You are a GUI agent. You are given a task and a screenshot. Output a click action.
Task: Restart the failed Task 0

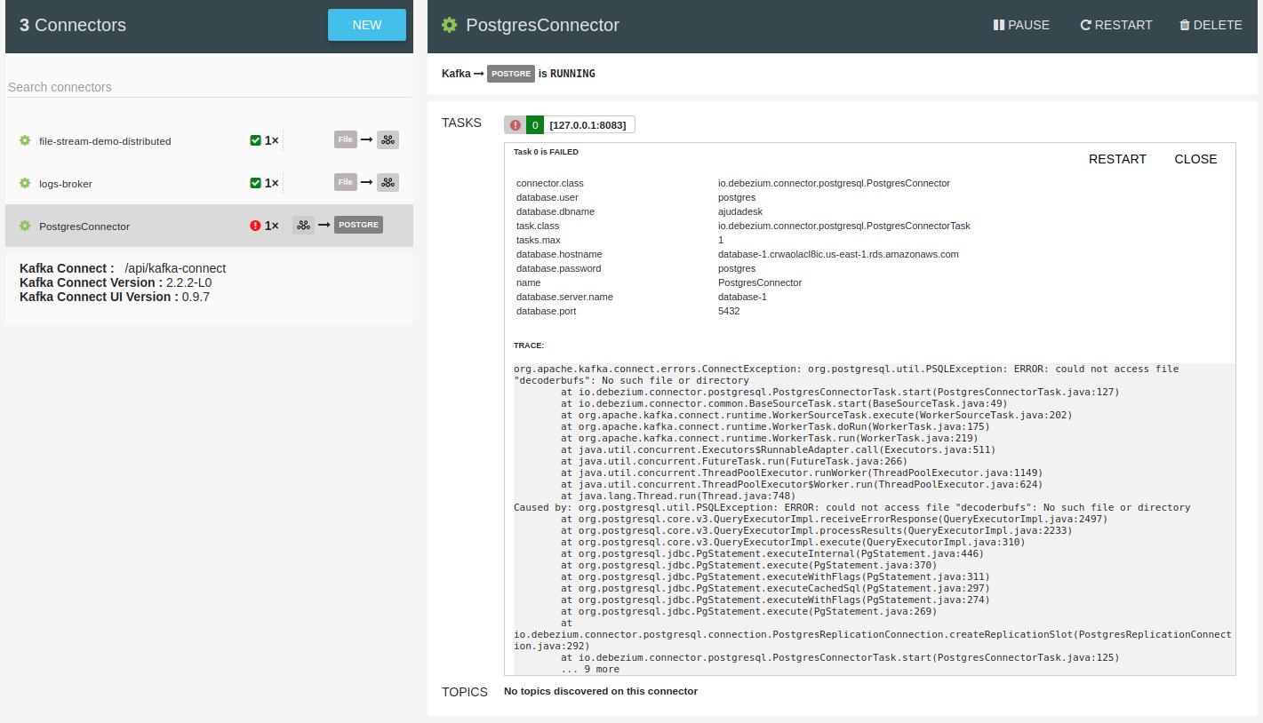1116,159
